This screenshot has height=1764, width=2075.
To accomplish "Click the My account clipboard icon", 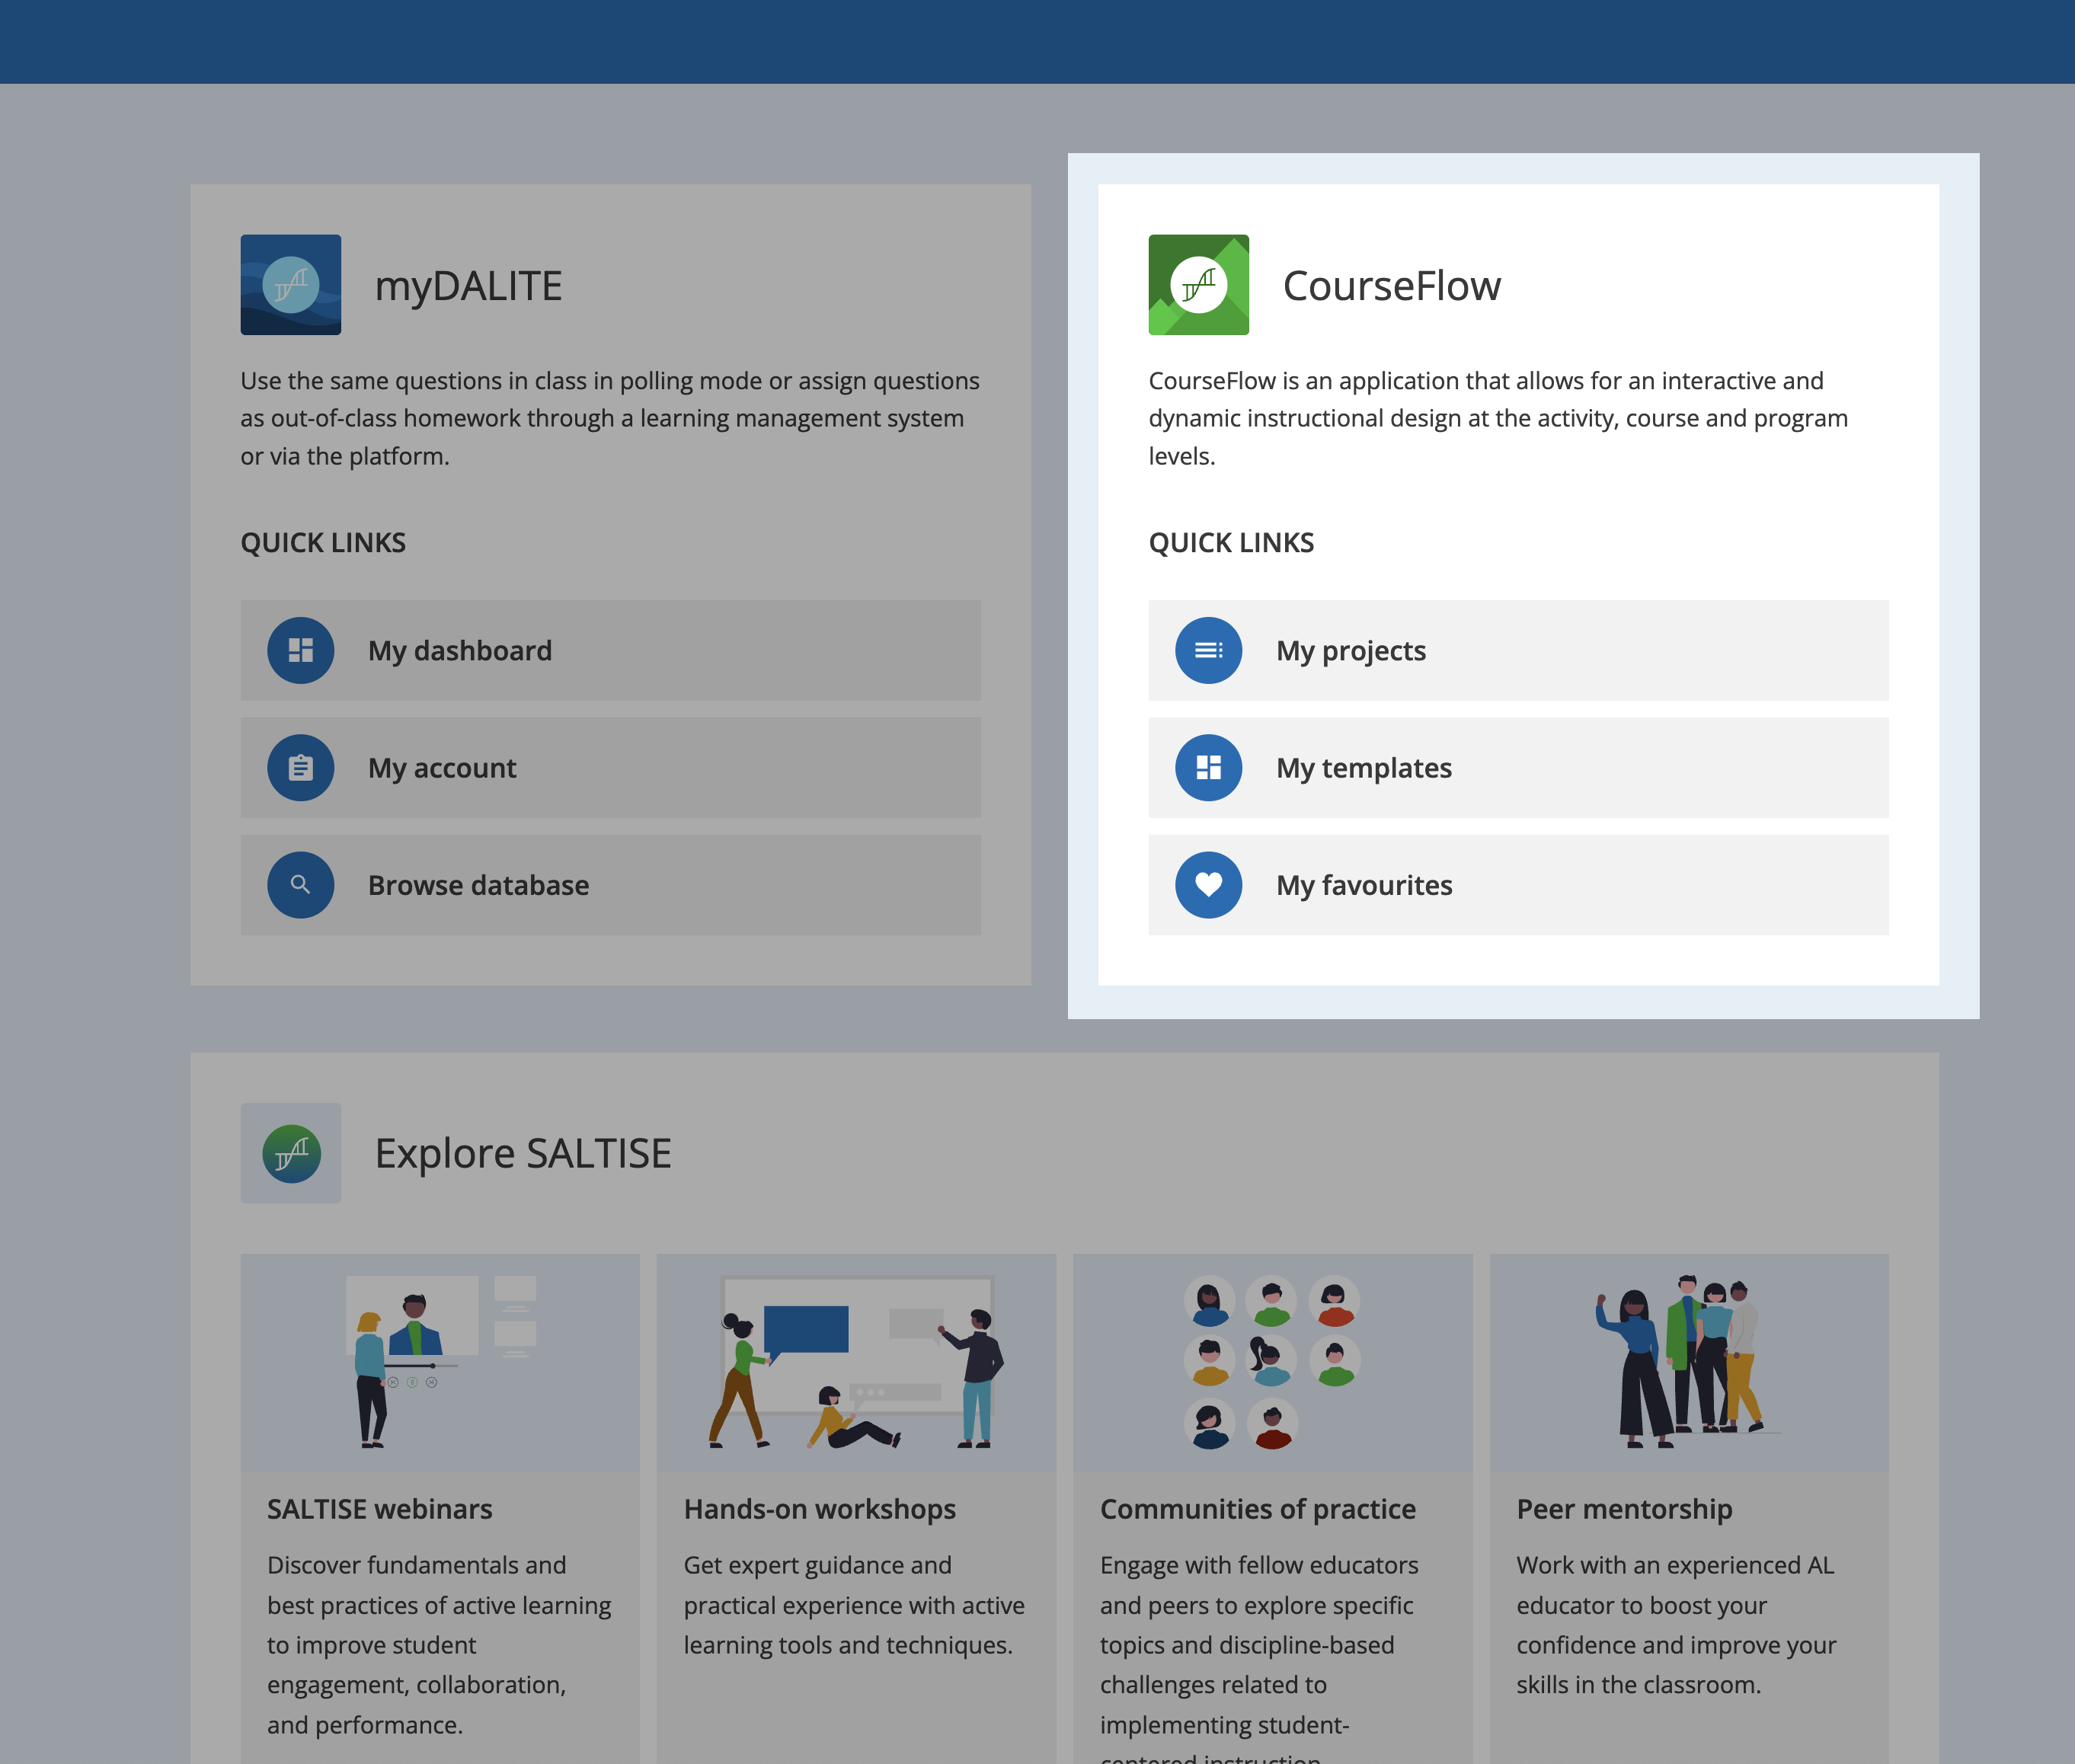I will point(300,768).
